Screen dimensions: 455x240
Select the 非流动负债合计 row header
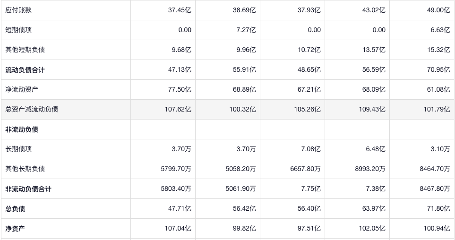coord(28,189)
